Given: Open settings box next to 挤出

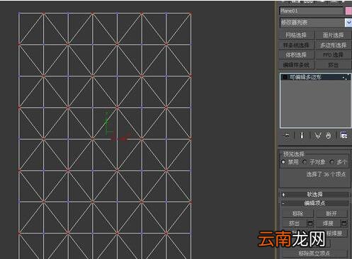Looking at the screenshot, I should pos(310,223).
